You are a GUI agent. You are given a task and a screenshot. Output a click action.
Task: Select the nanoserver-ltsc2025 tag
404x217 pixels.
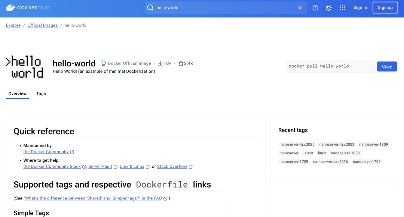click(x=297, y=145)
